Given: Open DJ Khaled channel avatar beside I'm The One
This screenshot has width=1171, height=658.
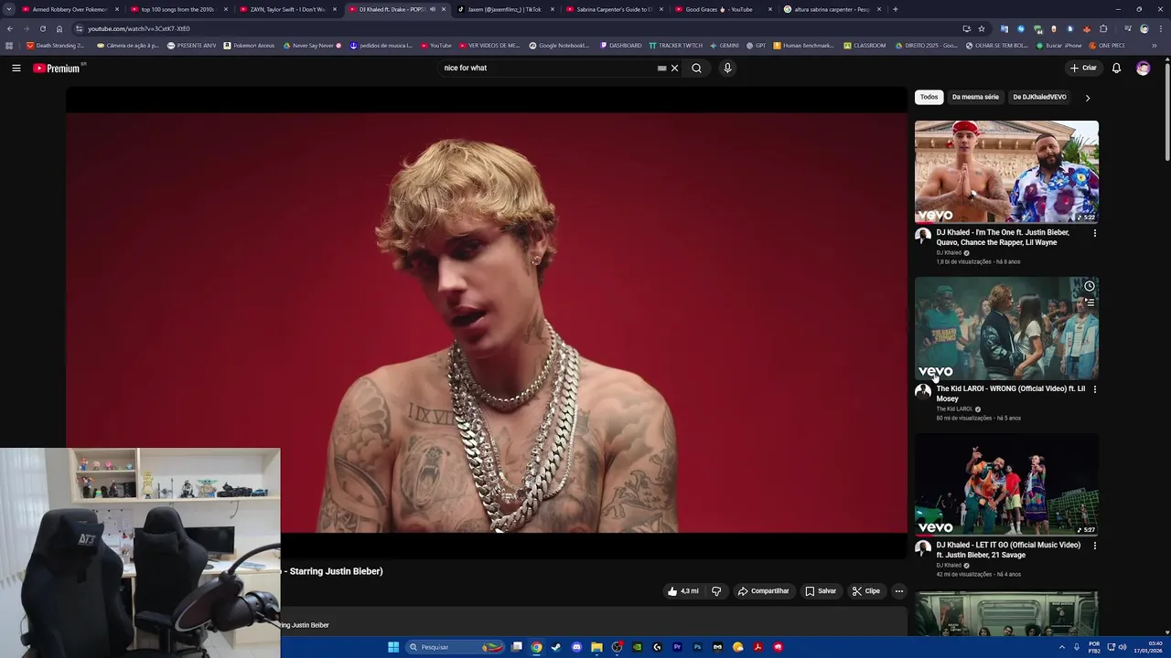Looking at the screenshot, I should coord(923,236).
